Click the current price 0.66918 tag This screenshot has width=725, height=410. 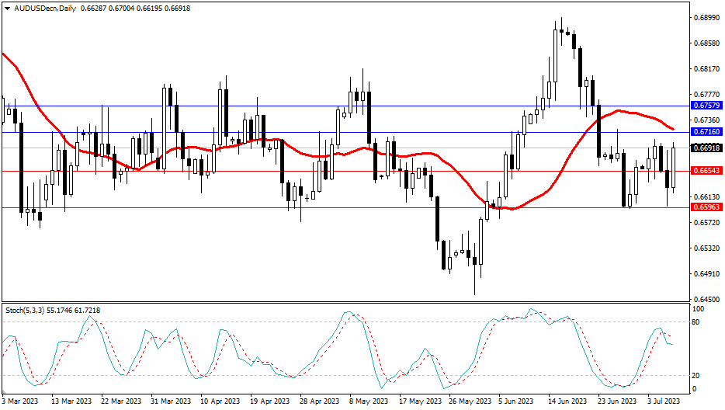pos(706,148)
